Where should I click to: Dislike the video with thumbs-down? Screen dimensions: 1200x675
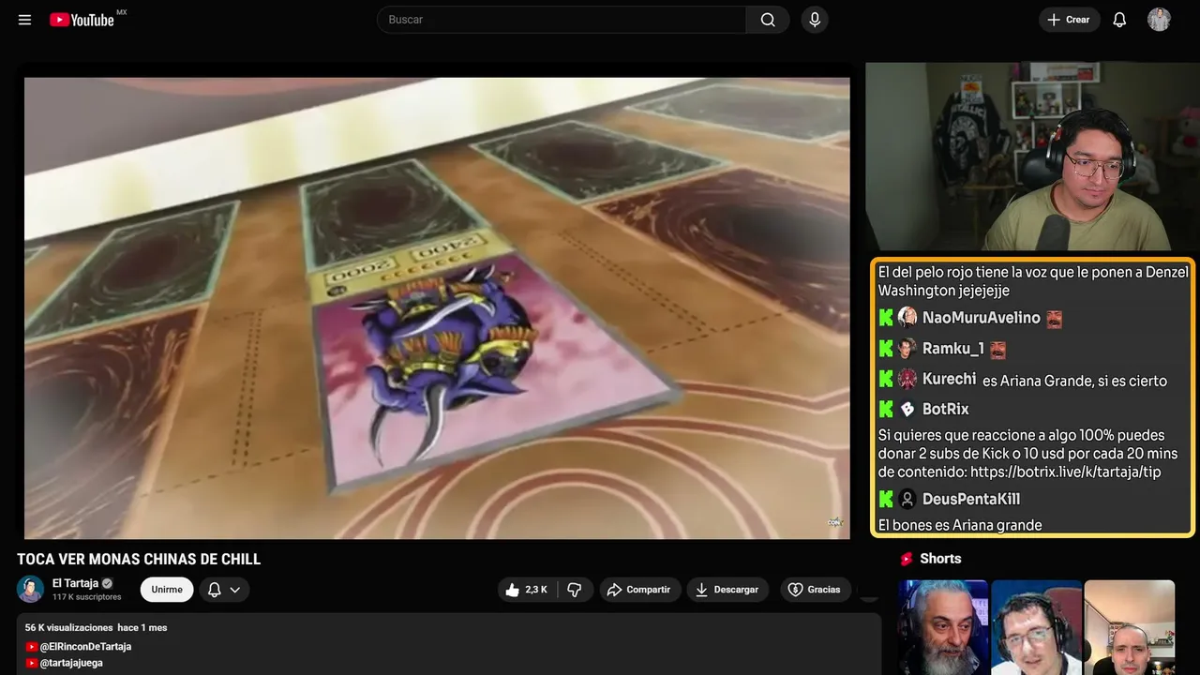(575, 590)
